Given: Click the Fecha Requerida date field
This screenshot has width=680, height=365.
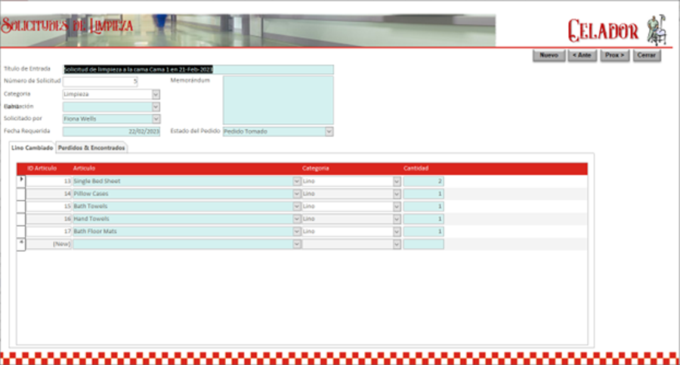Looking at the screenshot, I should coord(112,131).
